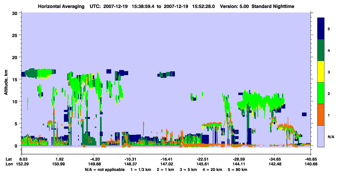
Task: Click the yellow color bar segment labeled 3
Action: tap(321, 72)
